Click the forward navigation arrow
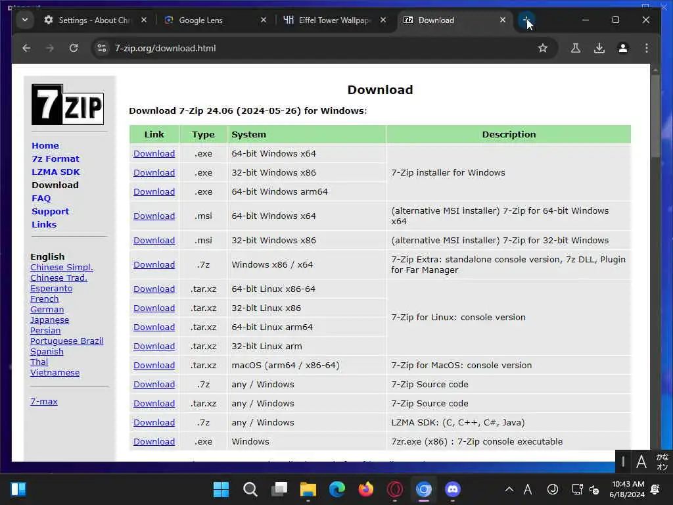The height and width of the screenshot is (505, 673). pos(50,48)
